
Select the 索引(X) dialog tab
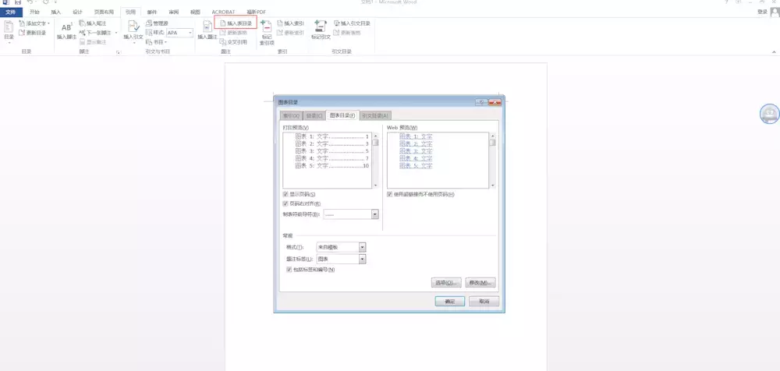[x=290, y=116]
